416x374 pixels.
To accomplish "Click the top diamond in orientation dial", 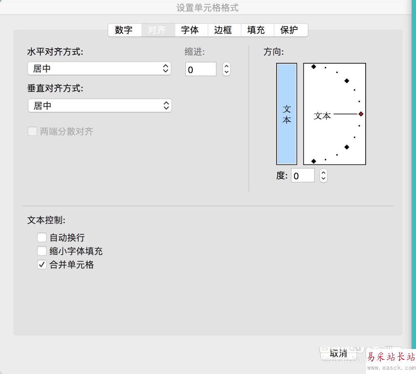I will point(314,67).
